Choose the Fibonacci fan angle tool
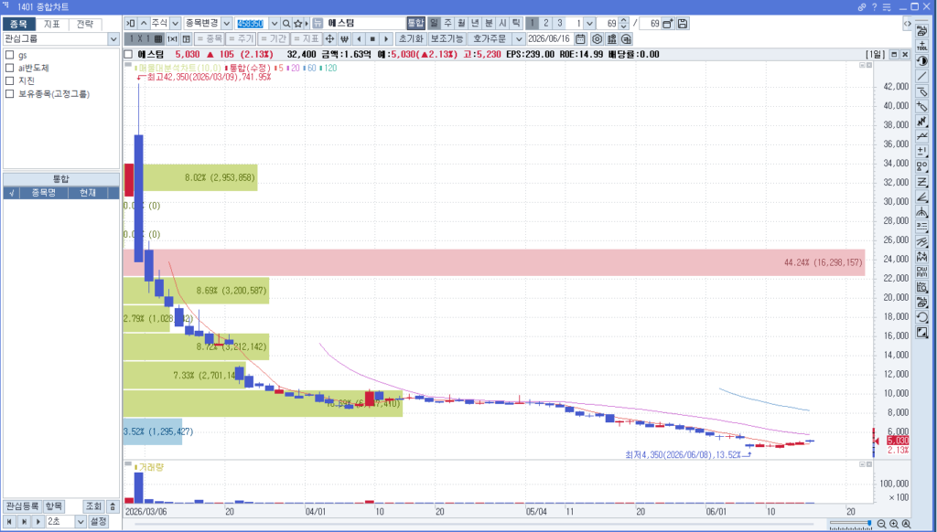This screenshot has height=532, width=937. (x=922, y=197)
